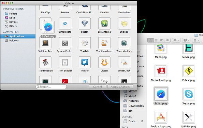Click the Sublime Text app icon
The height and width of the screenshot is (128, 203).
[45, 43]
